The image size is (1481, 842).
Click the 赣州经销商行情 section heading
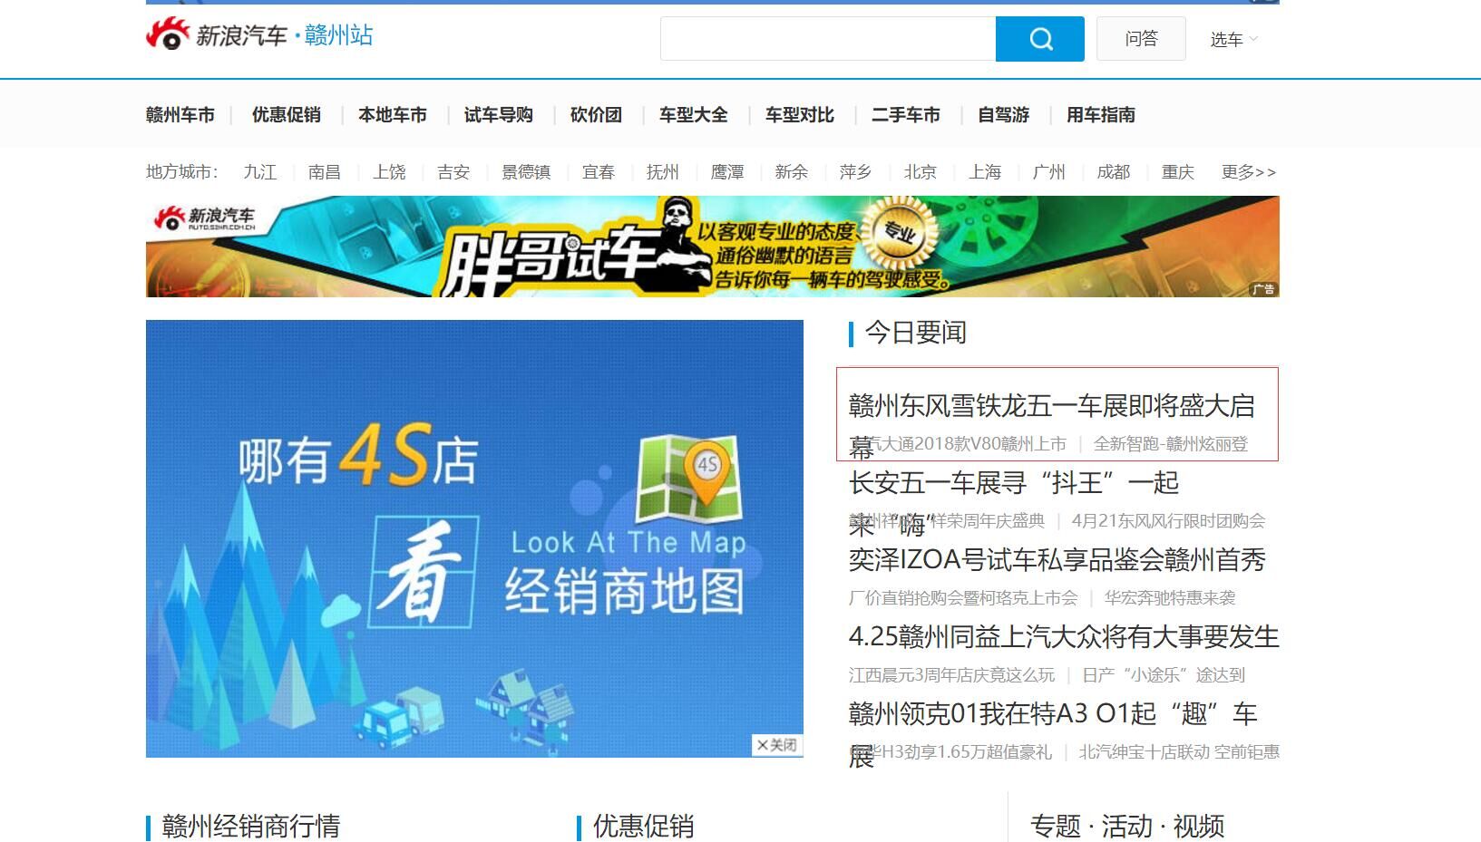tap(250, 826)
